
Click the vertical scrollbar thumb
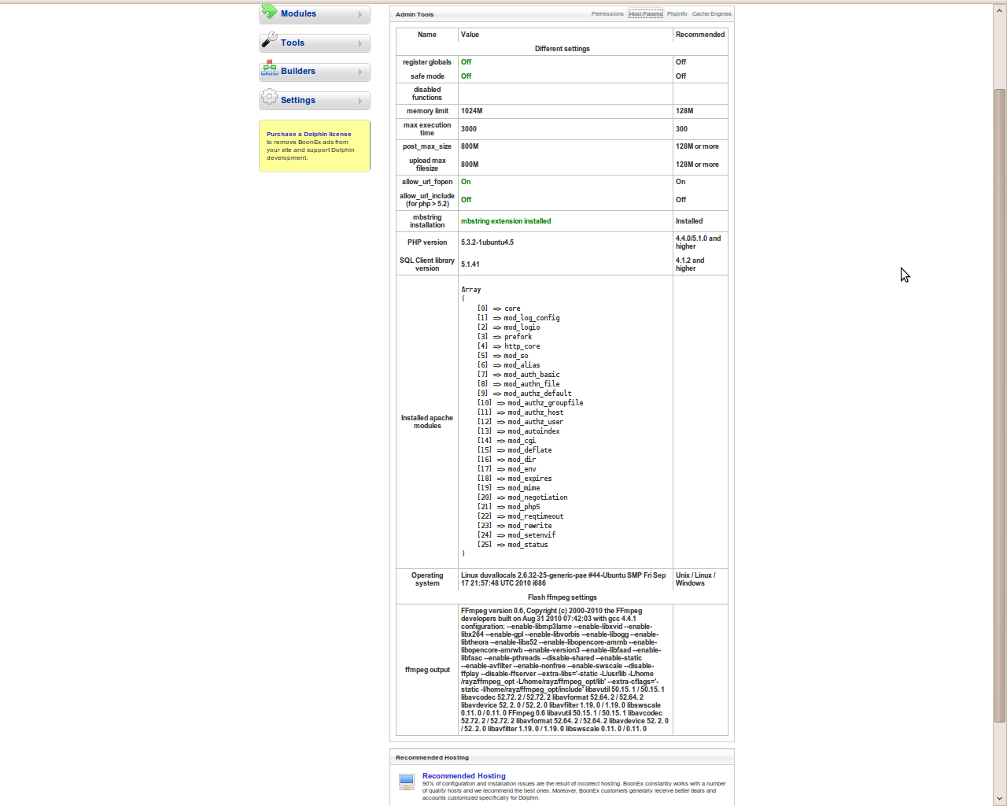coord(1000,405)
